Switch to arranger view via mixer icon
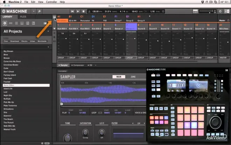The image size is (231, 145). tap(54, 17)
